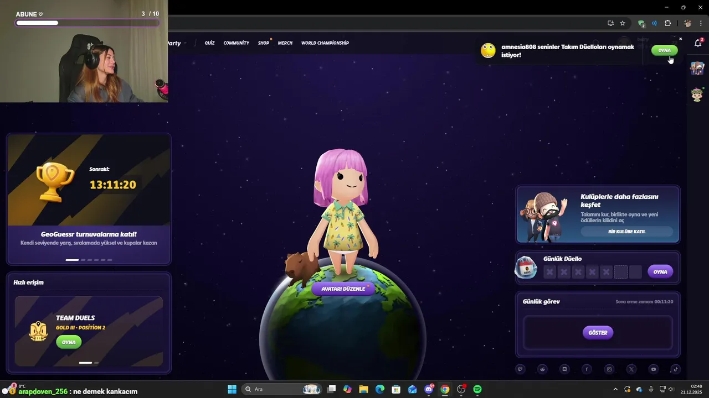Open the GeoGuessr tournaments trophy banner

click(x=89, y=180)
